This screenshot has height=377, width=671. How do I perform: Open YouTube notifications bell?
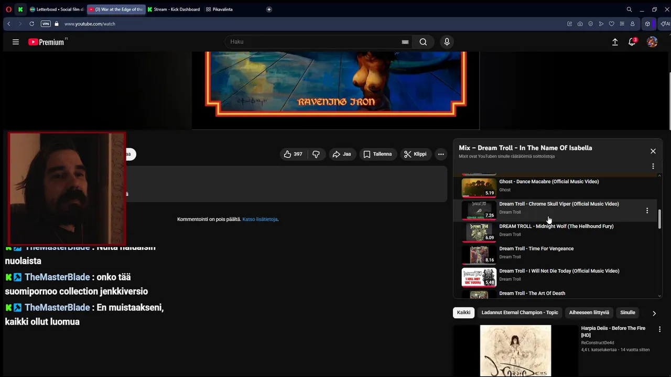tap(632, 42)
